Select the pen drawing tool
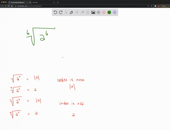The height and width of the screenshot is (130, 170). (72, 12)
